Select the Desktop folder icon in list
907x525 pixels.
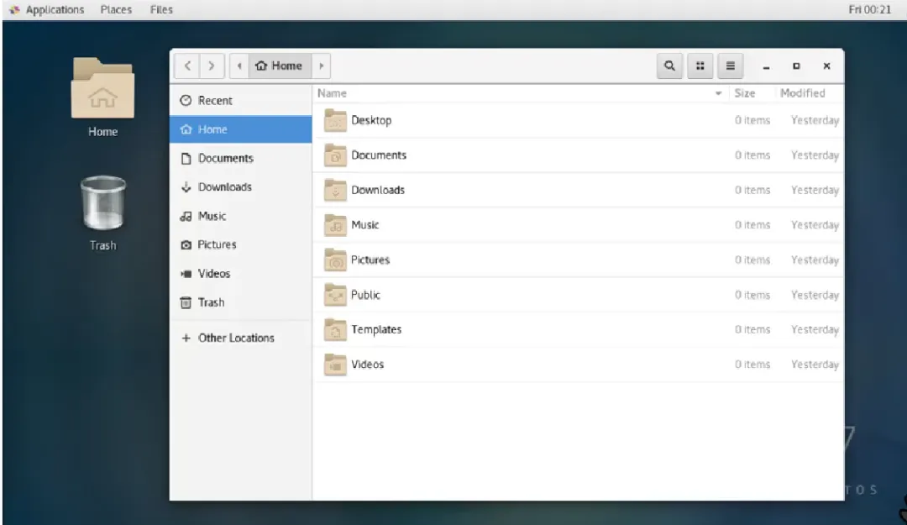point(335,120)
